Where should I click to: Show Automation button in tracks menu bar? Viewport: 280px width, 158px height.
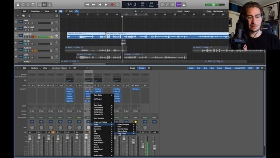66,11
